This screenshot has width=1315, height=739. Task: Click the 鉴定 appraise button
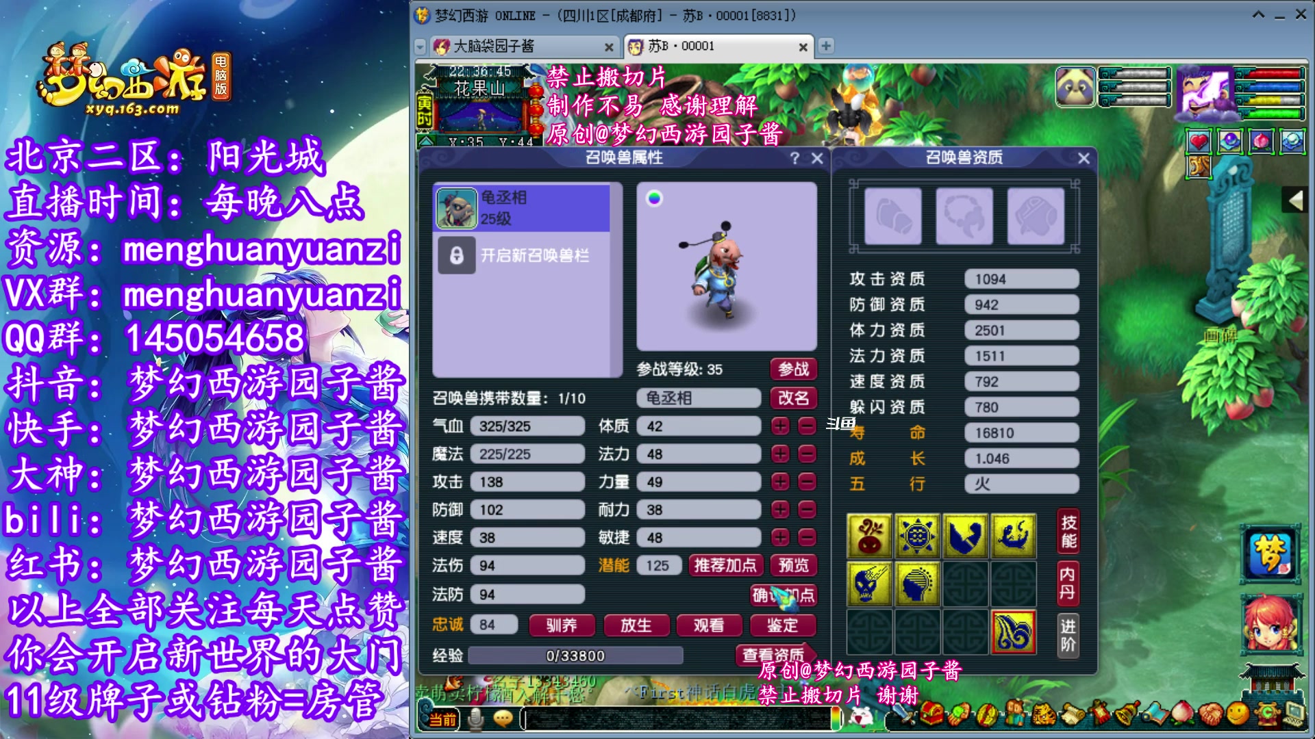pos(782,625)
